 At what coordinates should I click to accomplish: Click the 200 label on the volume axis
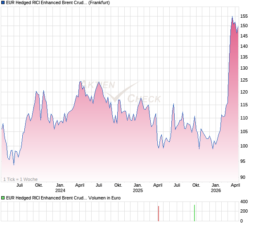pos(244,211)
